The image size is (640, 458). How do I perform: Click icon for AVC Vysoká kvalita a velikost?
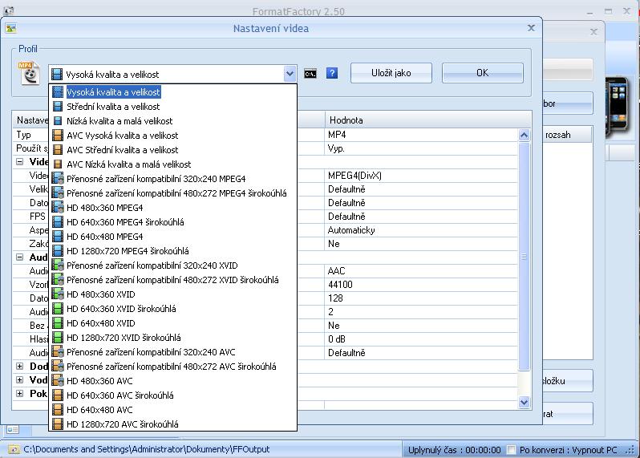[58, 136]
